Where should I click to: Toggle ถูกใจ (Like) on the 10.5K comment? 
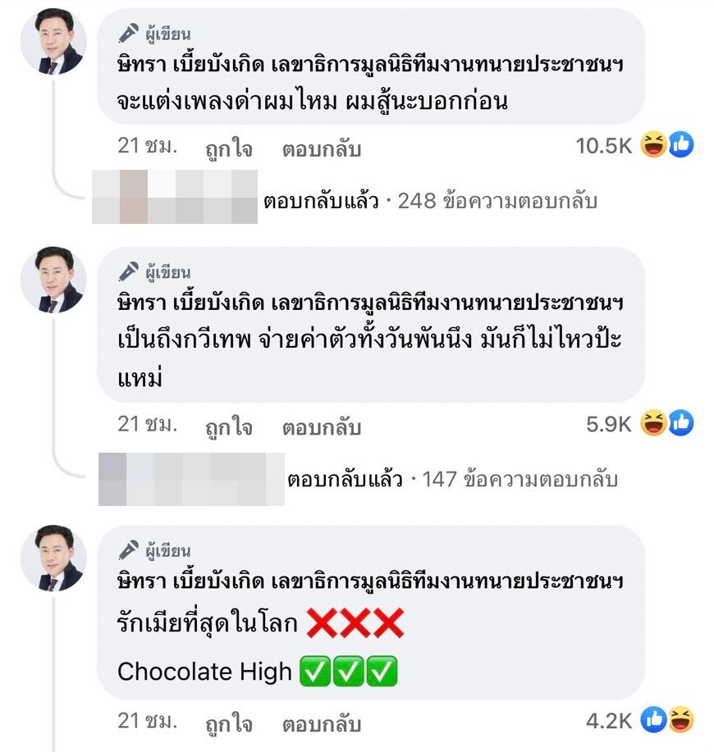click(x=228, y=150)
